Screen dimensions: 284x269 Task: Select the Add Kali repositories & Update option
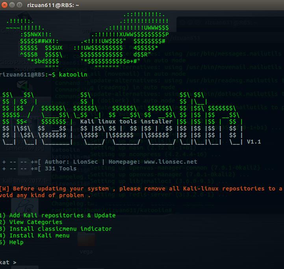[58, 215]
